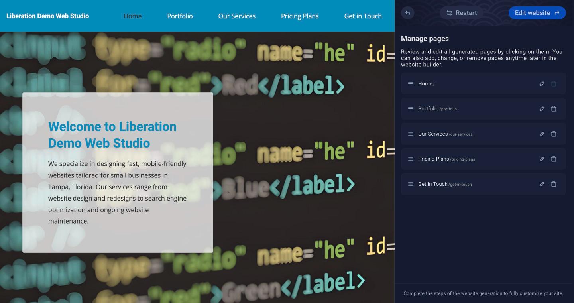Screen dimensions: 574x303
Task: Click the trash icon on Home row
Action: [x=554, y=84]
